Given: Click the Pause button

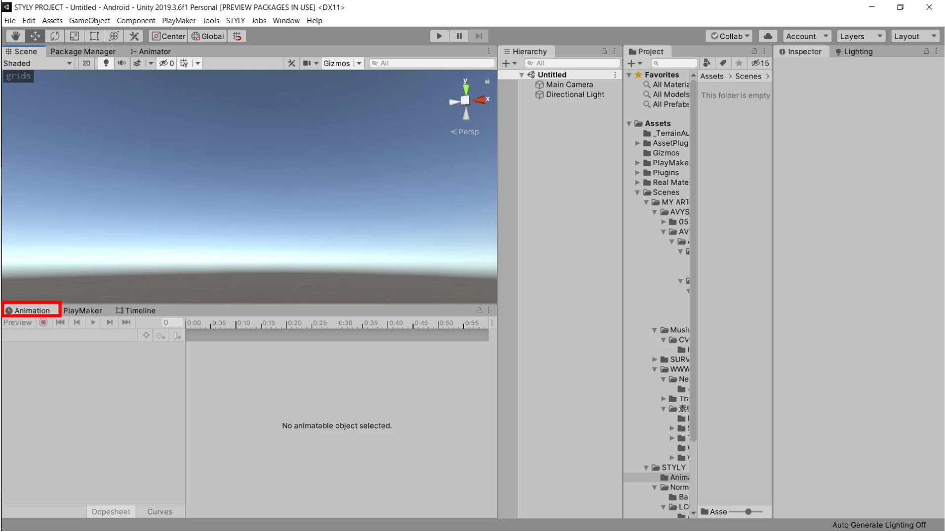Looking at the screenshot, I should click(459, 36).
